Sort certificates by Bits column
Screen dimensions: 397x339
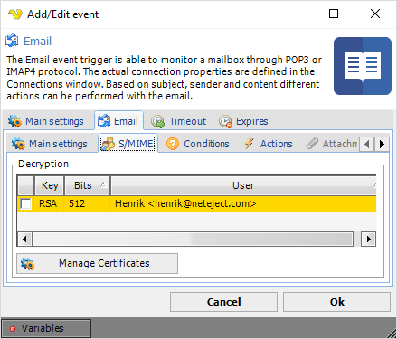pyautogui.click(x=87, y=185)
